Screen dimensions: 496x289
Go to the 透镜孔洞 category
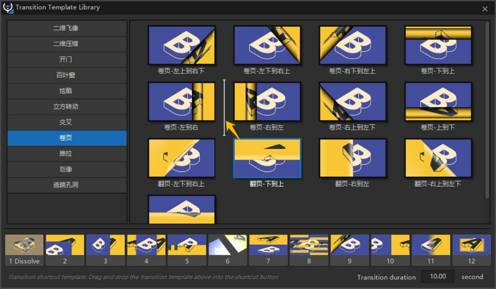[x=67, y=185]
